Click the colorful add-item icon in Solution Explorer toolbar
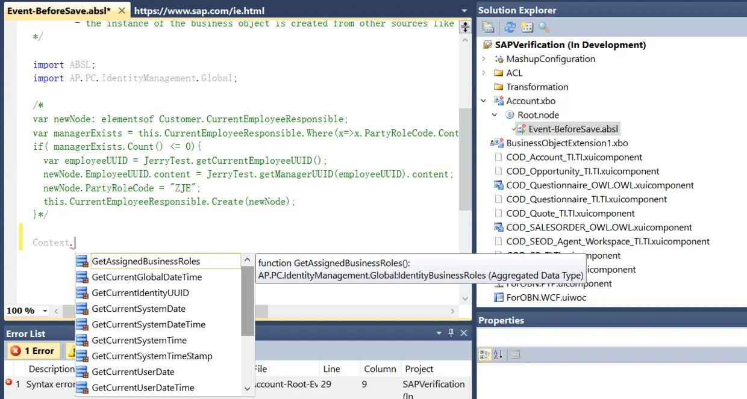The image size is (747, 399). click(527, 27)
